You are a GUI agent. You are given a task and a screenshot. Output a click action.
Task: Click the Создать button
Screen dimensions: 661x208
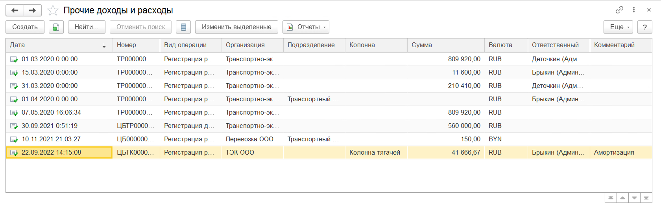point(25,27)
